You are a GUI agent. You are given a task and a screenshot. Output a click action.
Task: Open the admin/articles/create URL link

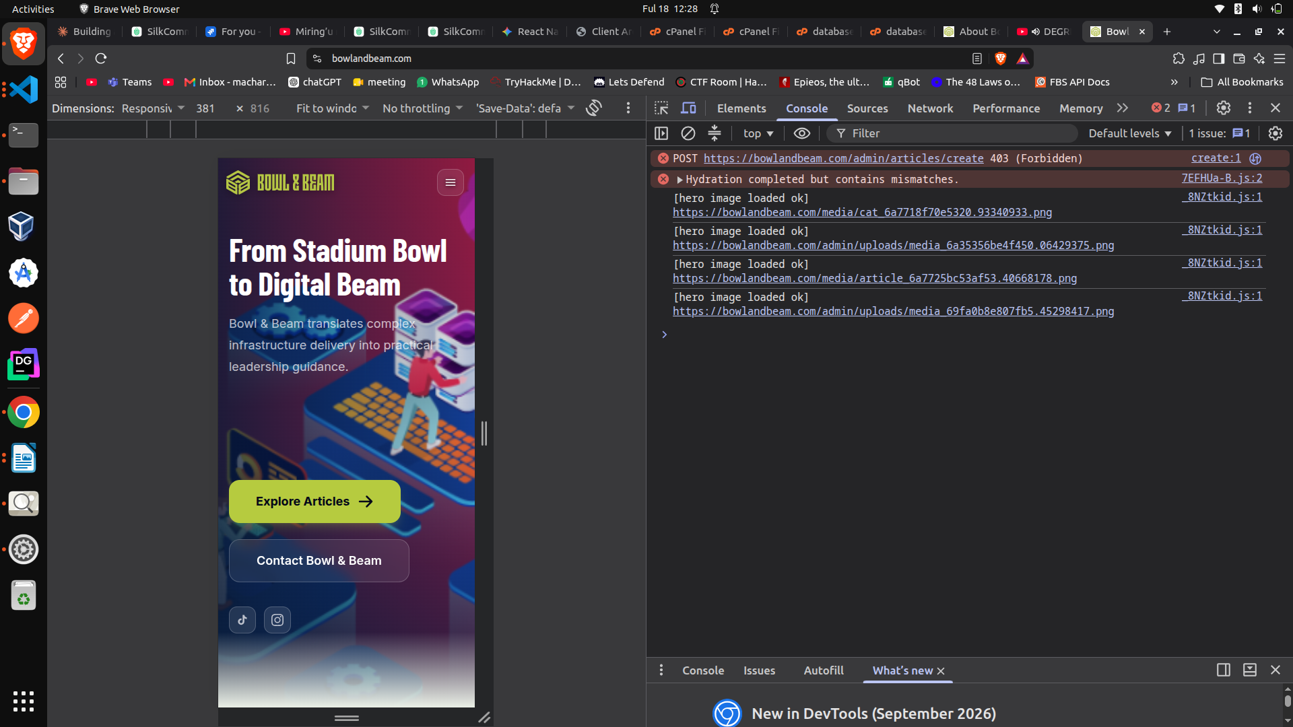coord(843,158)
